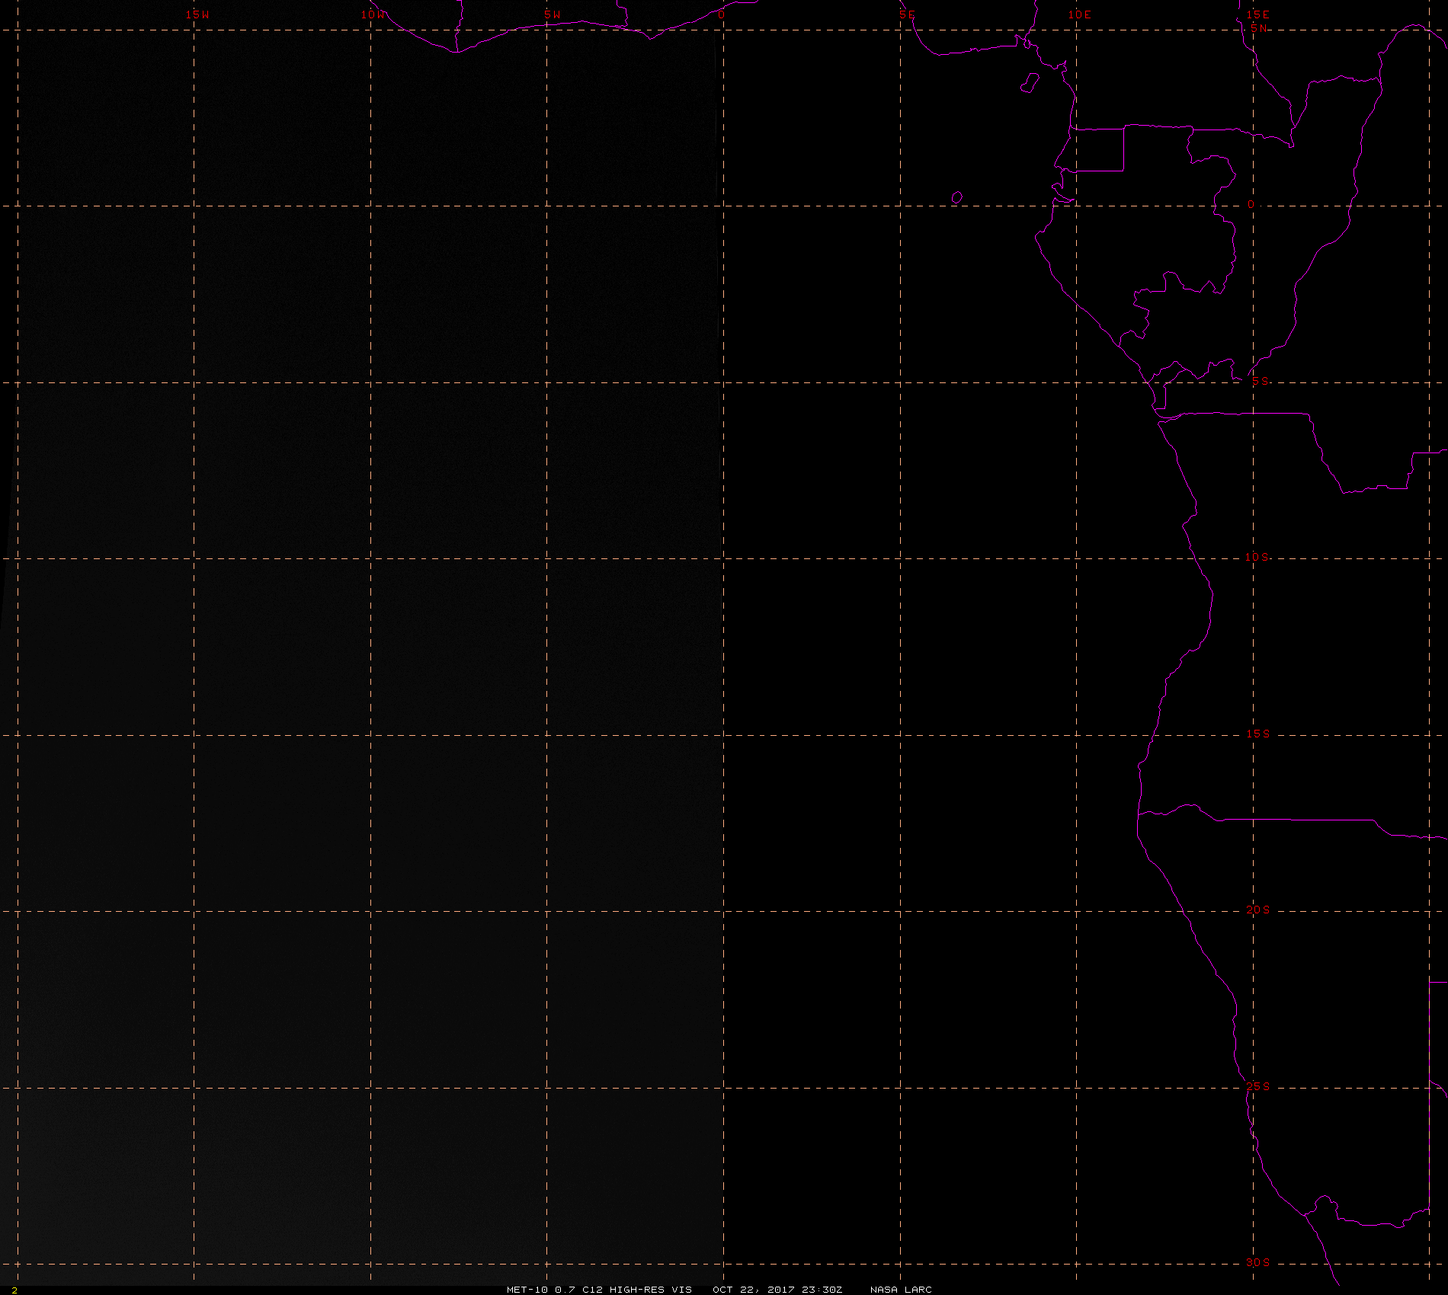Select the 5N latitude label
This screenshot has width=1448, height=1295.
click(1259, 28)
